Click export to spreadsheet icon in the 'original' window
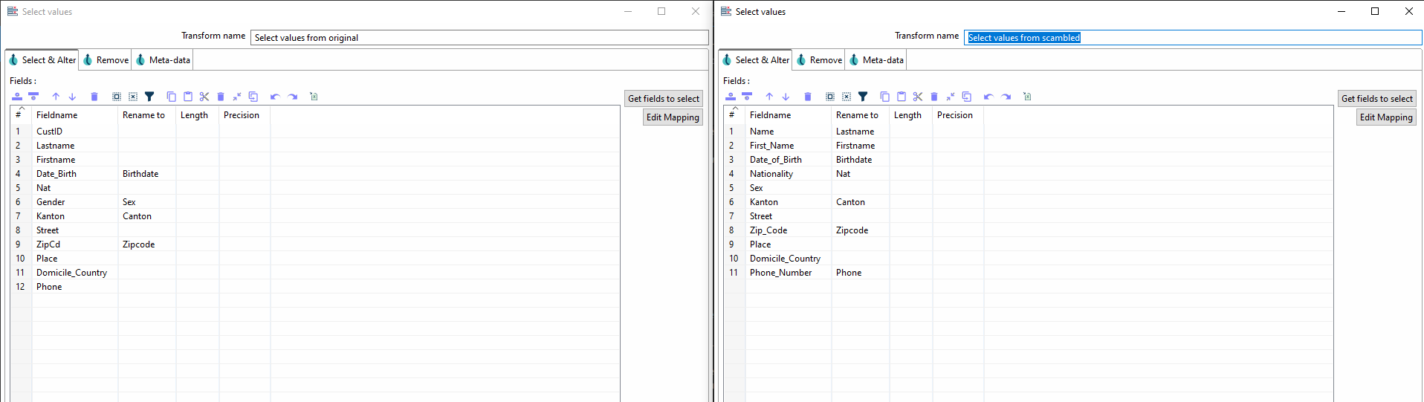The height and width of the screenshot is (402, 1424). tap(314, 97)
